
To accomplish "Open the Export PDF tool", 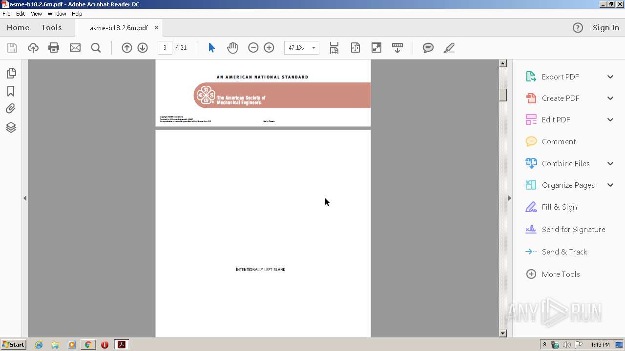I will click(x=560, y=77).
